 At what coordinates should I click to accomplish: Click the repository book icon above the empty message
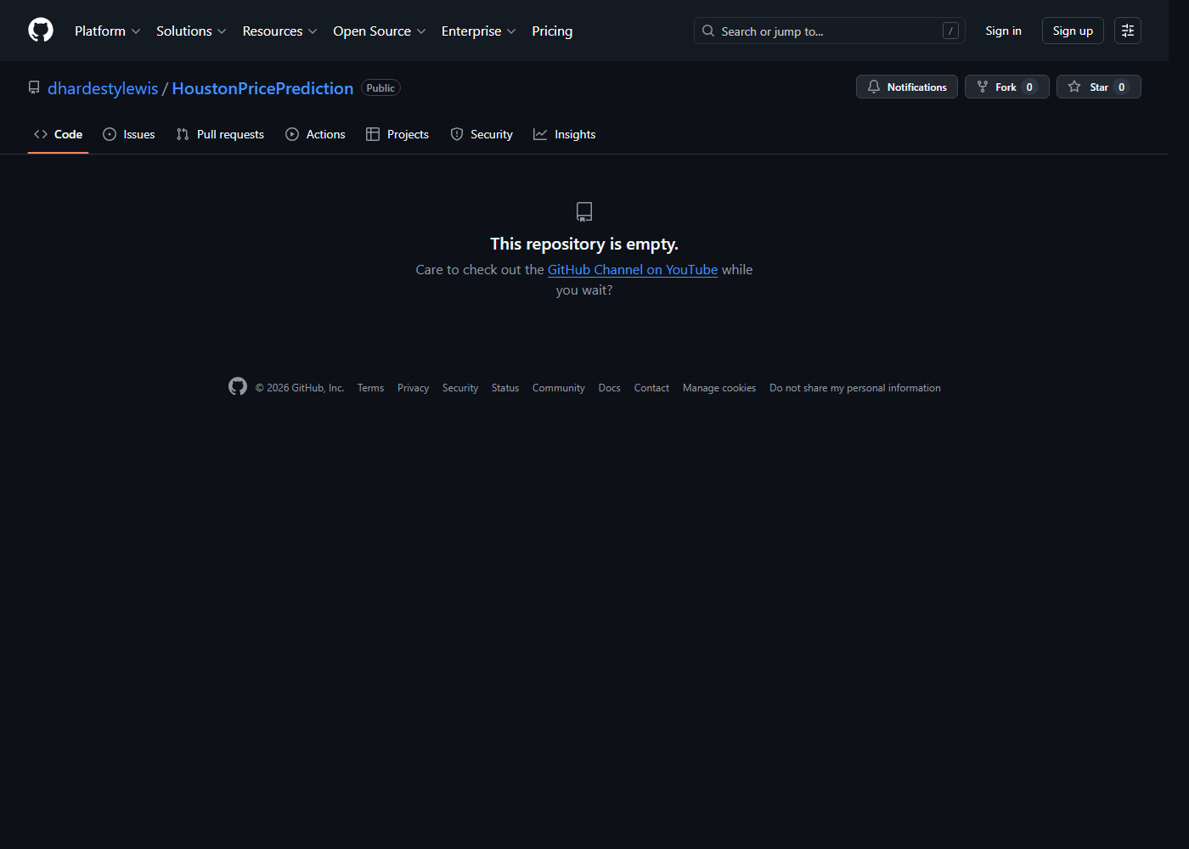[583, 211]
